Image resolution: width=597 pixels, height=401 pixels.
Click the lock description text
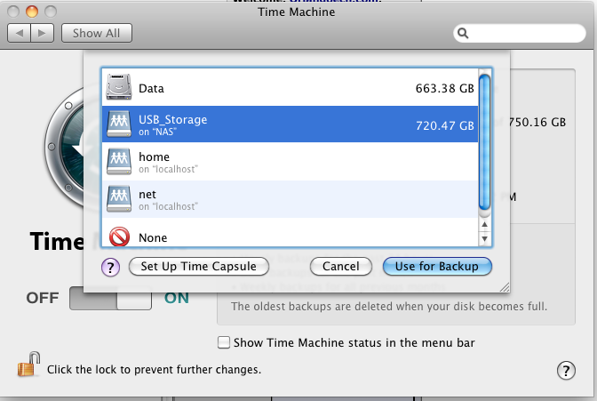tap(155, 370)
